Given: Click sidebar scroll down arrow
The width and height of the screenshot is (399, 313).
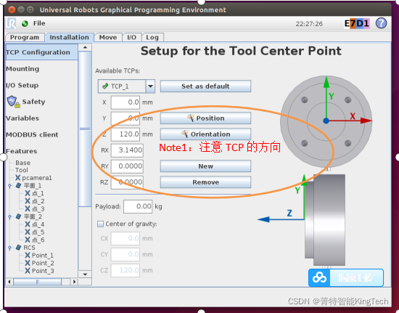Looking at the screenshot, I should click(x=85, y=275).
